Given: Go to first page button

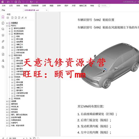Looking at the screenshot, I should (3, 138).
